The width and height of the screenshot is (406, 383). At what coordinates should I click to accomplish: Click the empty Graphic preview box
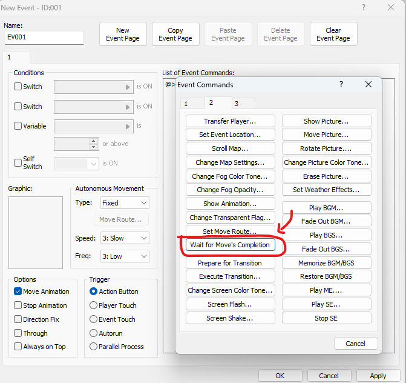click(x=35, y=232)
